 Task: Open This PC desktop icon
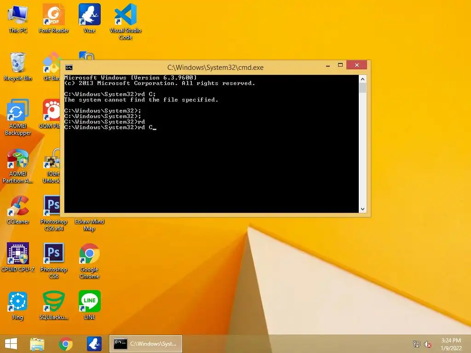tap(18, 18)
